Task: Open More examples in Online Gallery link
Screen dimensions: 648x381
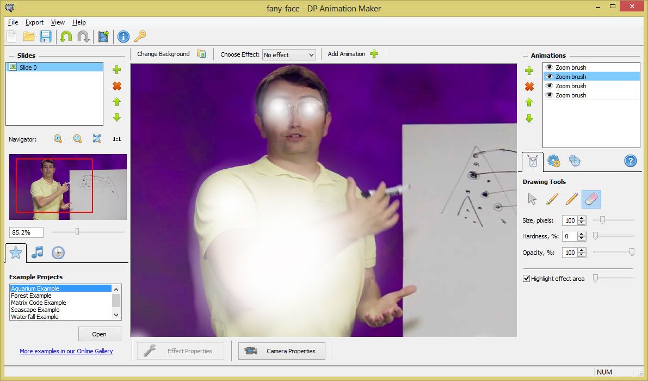Action: pos(66,351)
